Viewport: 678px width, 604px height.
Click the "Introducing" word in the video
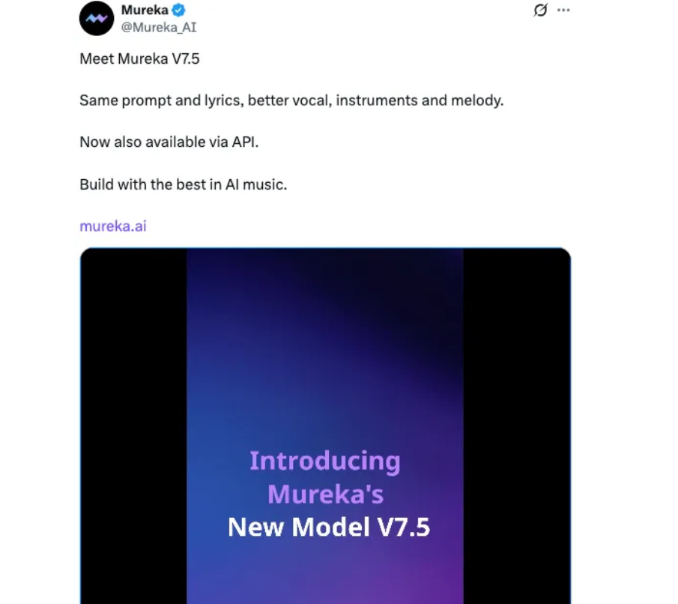point(324,461)
